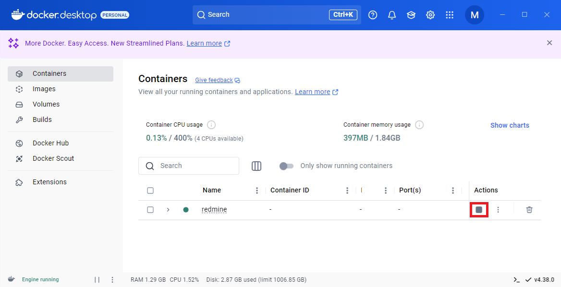Screen dimensions: 561x287
Task: Sort by Name column header
Action: tap(212, 191)
